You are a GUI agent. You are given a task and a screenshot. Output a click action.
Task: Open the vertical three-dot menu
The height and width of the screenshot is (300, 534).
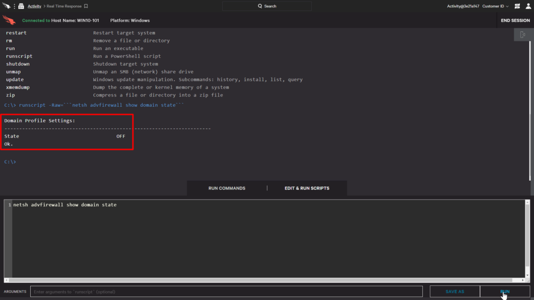click(x=14, y=6)
